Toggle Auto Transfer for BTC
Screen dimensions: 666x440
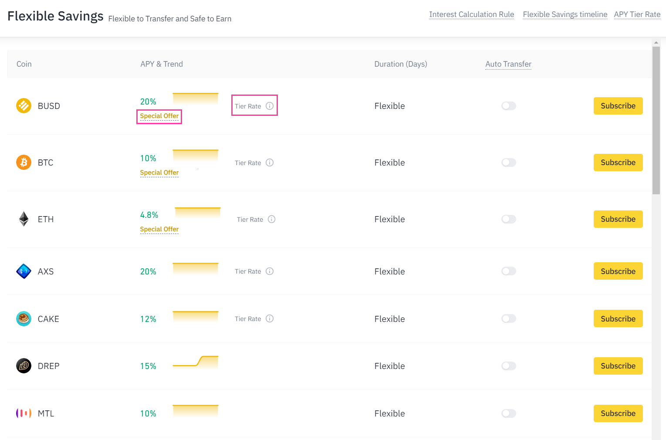(x=508, y=162)
